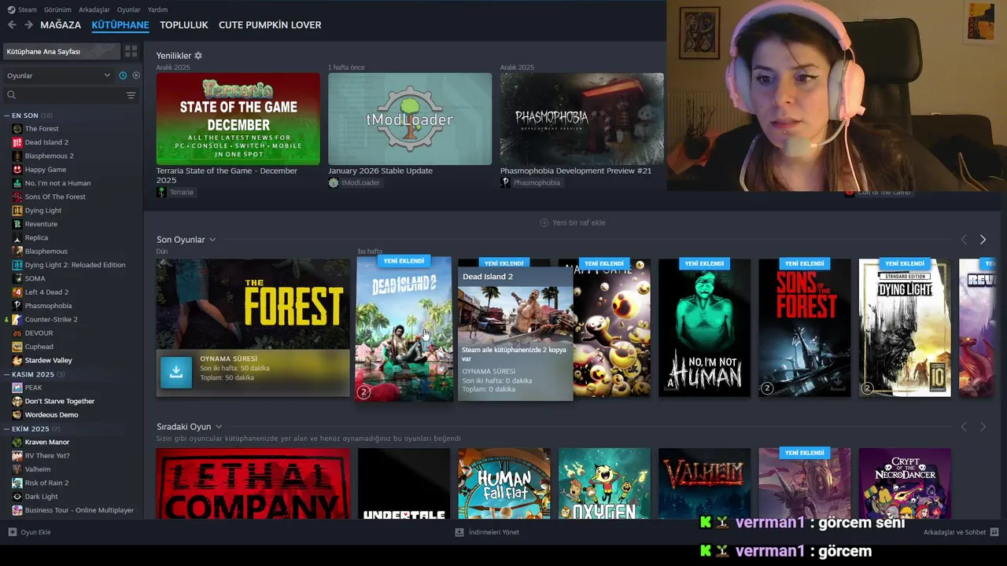Open Crypt of the NecroDancer cover
Image resolution: width=1007 pixels, height=566 pixels.
(x=905, y=483)
